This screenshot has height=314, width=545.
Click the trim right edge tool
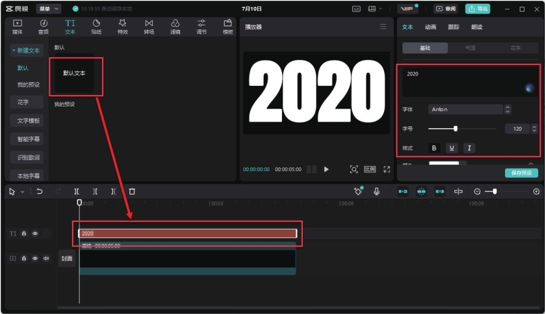pyautogui.click(x=113, y=191)
